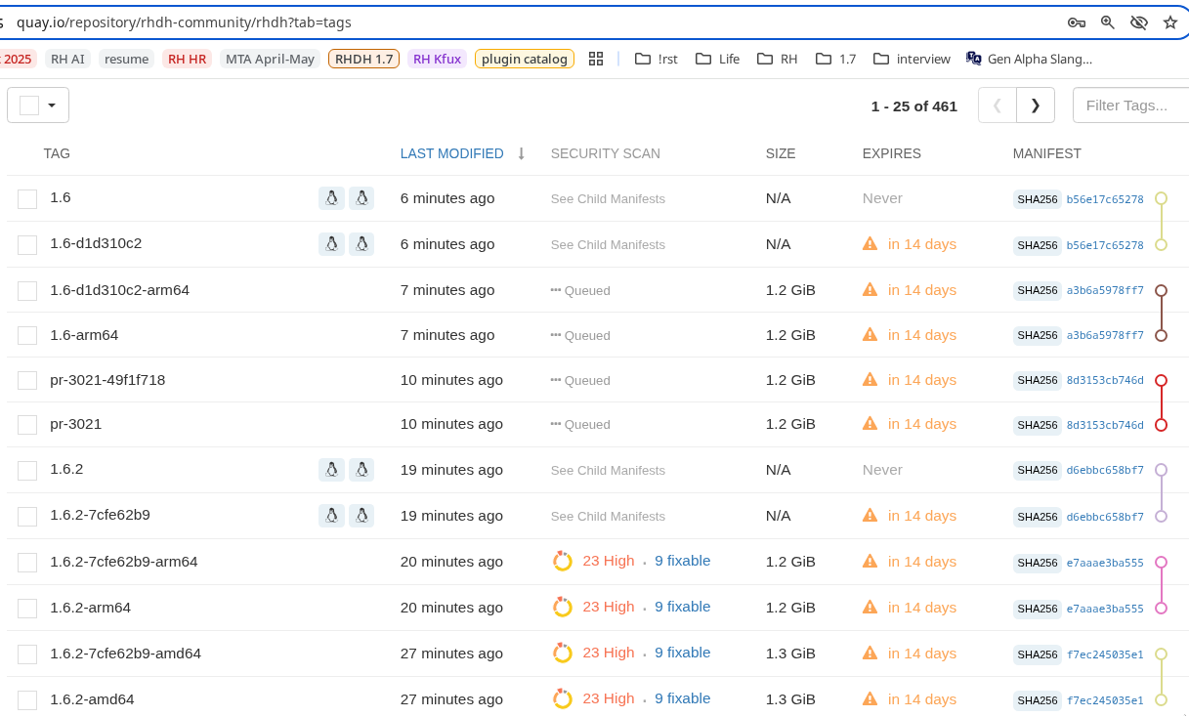Open '23 High' link for 1.6.2-amd64
The width and height of the screenshot is (1189, 717).
click(609, 698)
